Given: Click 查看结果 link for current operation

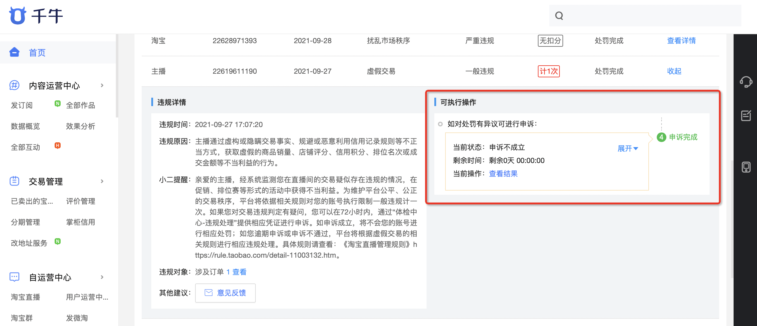Looking at the screenshot, I should pyautogui.click(x=503, y=174).
